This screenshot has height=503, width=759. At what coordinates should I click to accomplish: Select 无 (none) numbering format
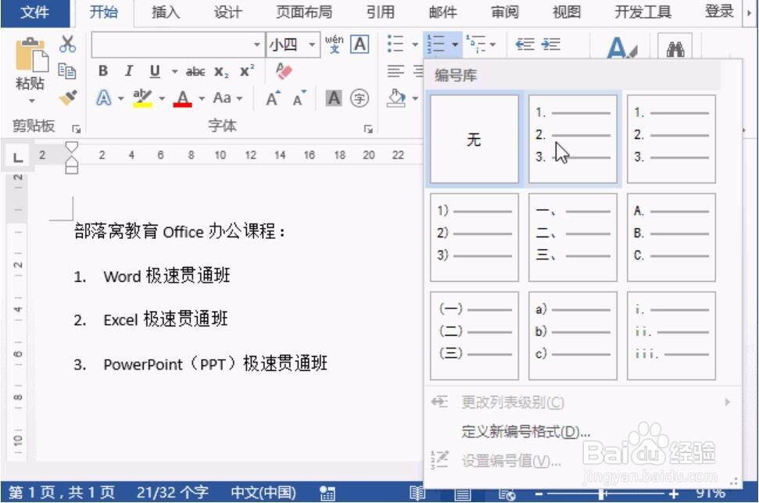tap(474, 139)
